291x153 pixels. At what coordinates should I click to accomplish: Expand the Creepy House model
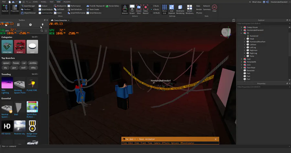pyautogui.click(x=242, y=27)
